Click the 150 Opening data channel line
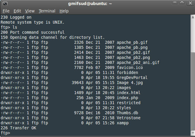The height and width of the screenshot is (137, 195). point(53,37)
